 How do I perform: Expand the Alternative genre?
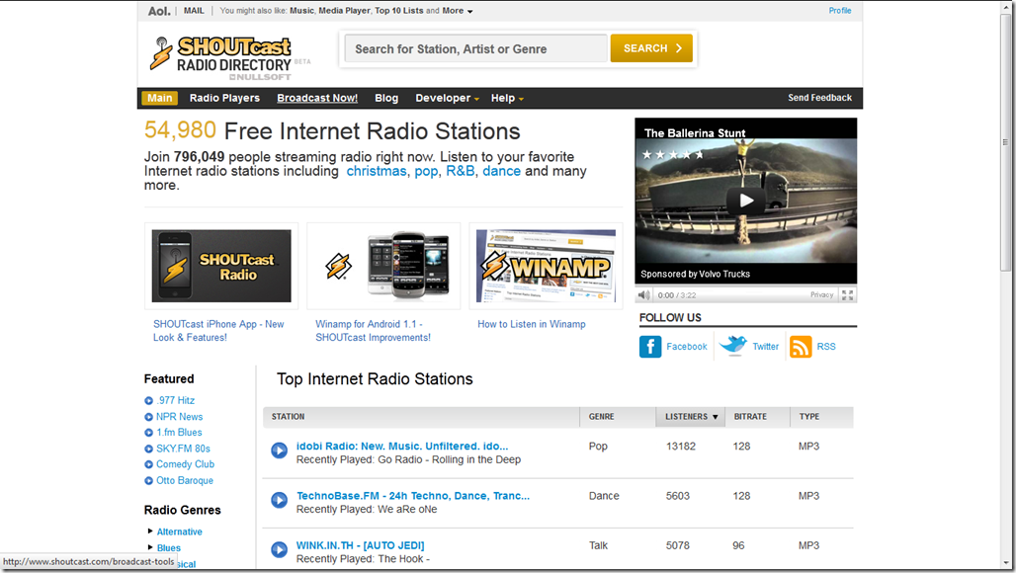coord(150,531)
